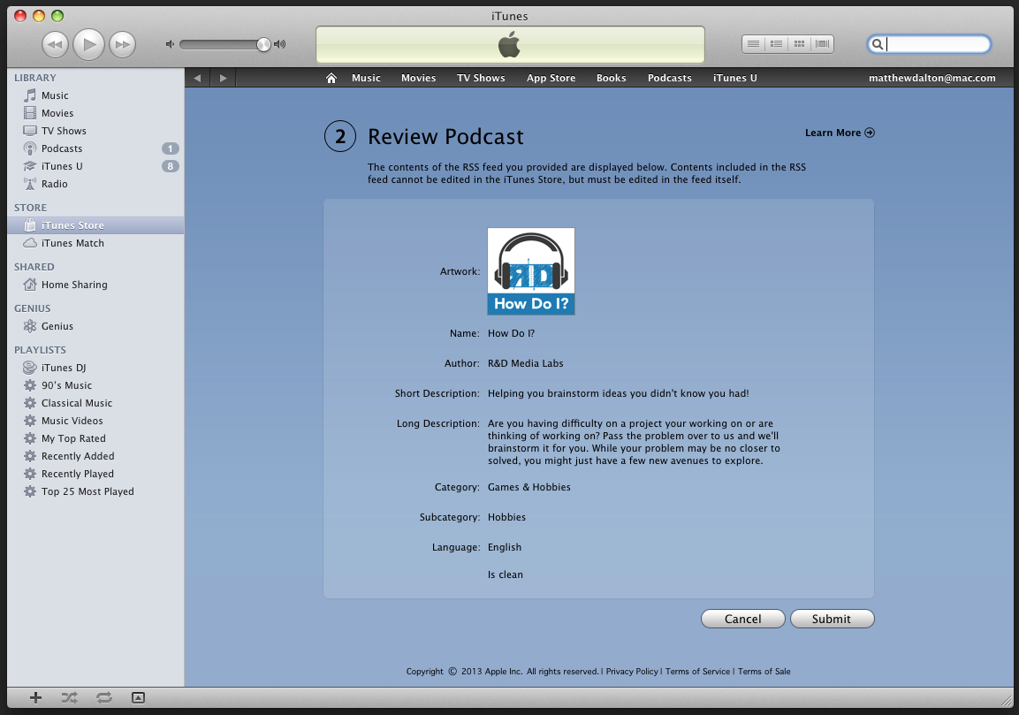The height and width of the screenshot is (715, 1019).
Task: Click the iTunes U badge count 8
Action: 171,166
